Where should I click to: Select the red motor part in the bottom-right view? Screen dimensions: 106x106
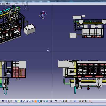pos(88,88)
